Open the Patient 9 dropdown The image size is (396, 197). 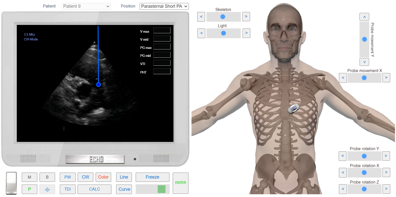[x=86, y=6]
